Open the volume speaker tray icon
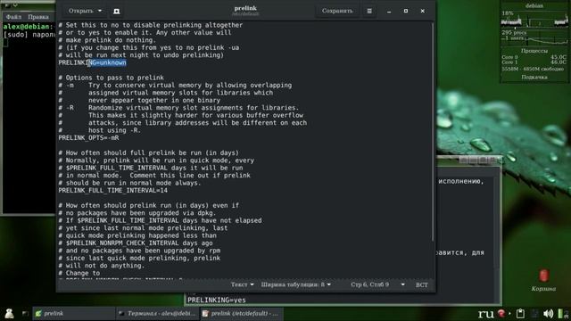 coord(548,313)
